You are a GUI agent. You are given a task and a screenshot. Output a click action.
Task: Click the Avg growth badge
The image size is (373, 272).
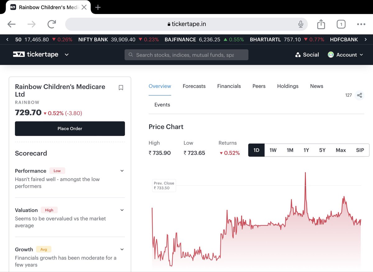click(x=44, y=249)
